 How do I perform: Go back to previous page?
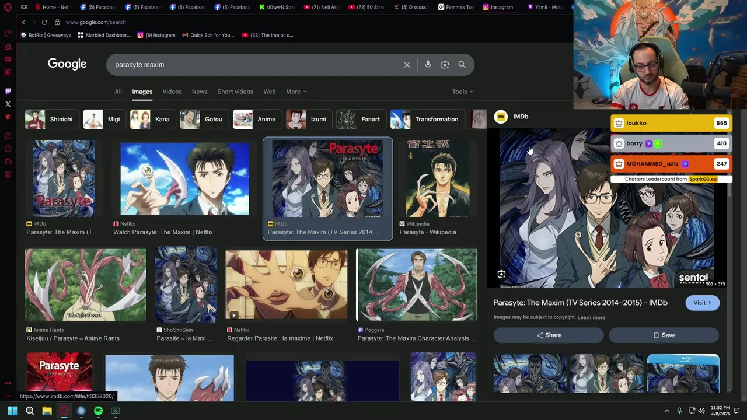click(x=23, y=22)
